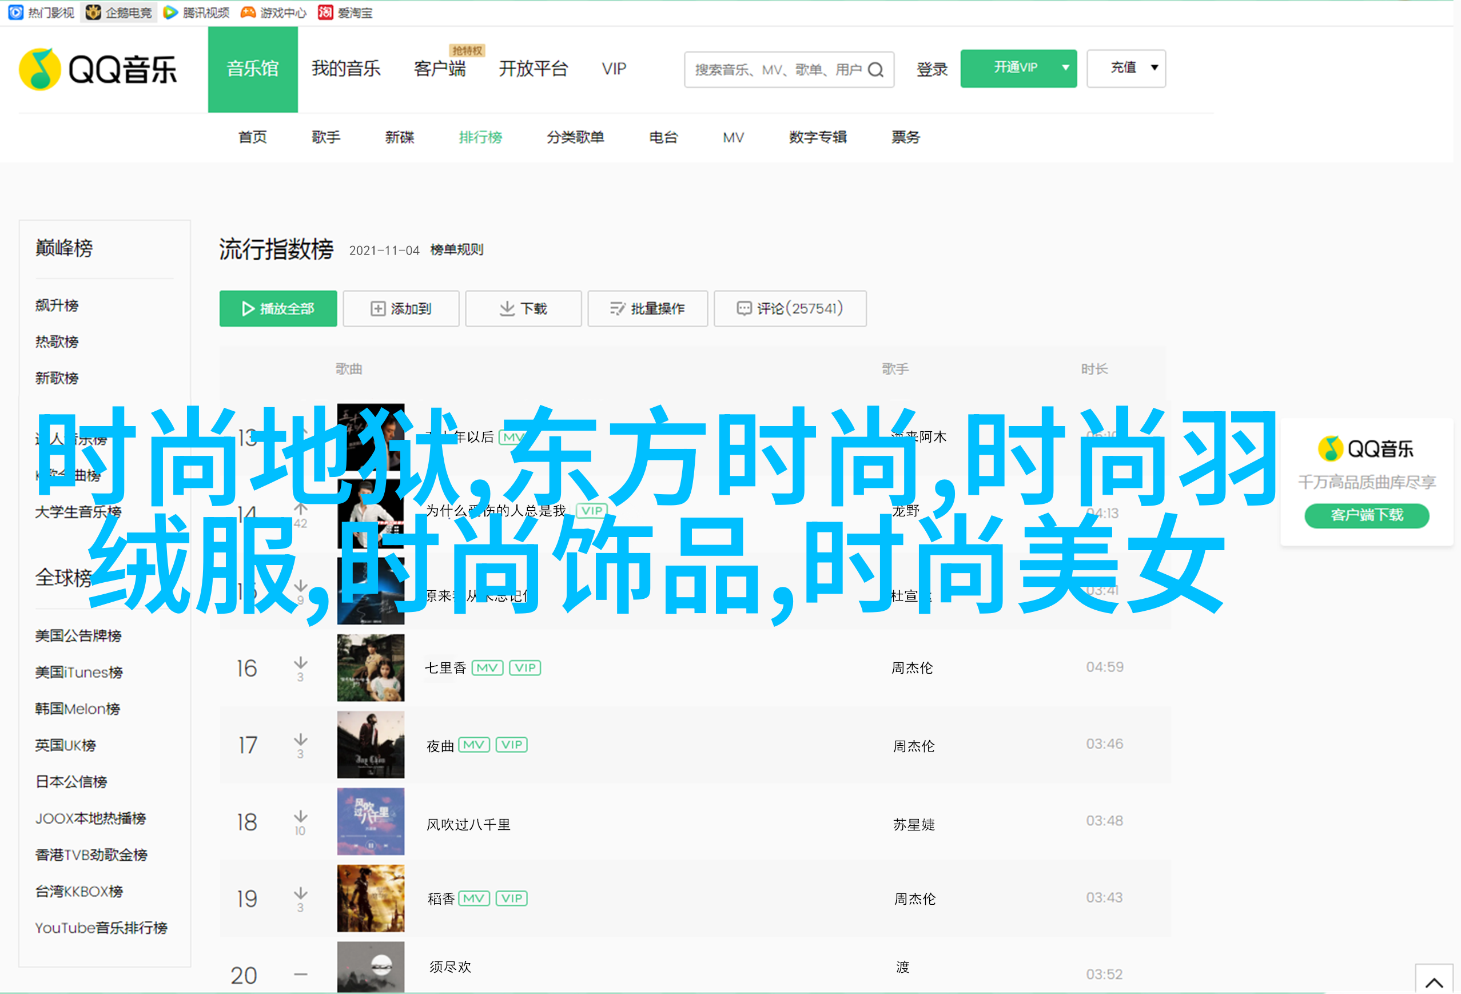This screenshot has width=1461, height=994.
Task: Go to 数字专辑 sub-navigation
Action: click(818, 137)
